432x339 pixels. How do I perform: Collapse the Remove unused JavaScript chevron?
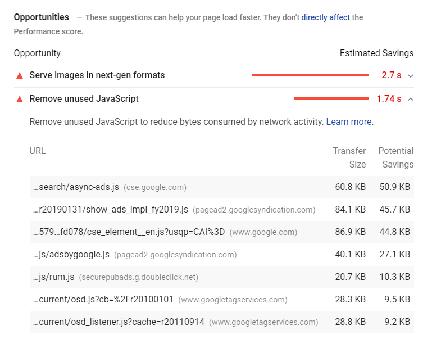click(x=411, y=99)
